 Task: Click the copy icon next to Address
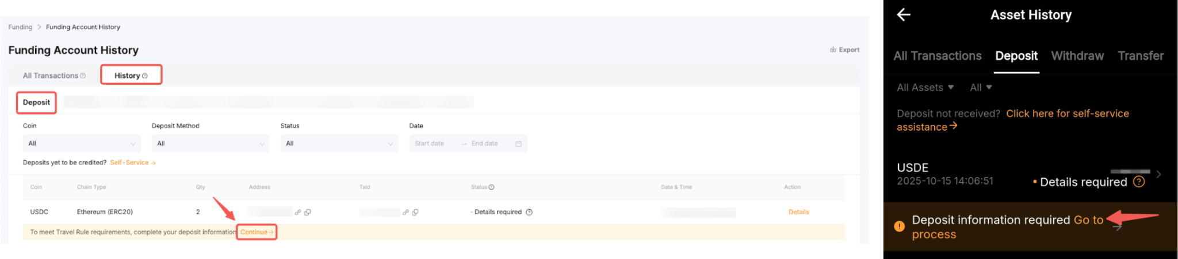(308, 212)
